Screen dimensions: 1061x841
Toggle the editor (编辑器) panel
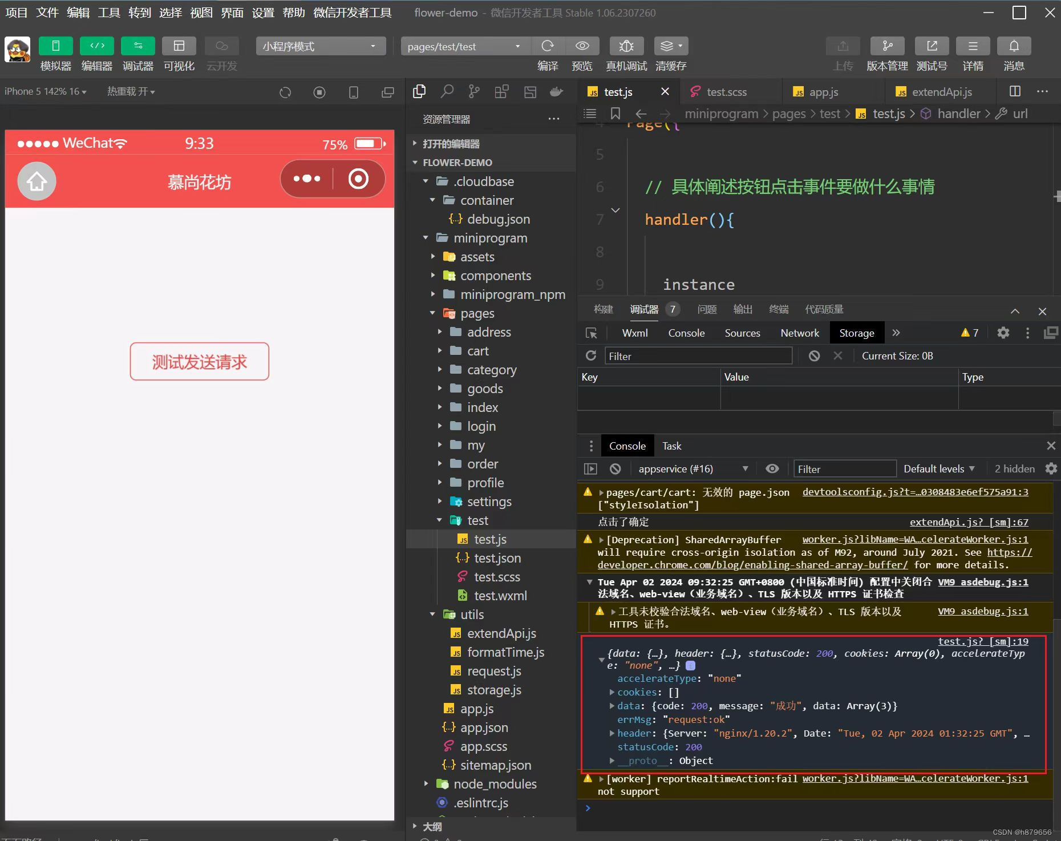[97, 46]
